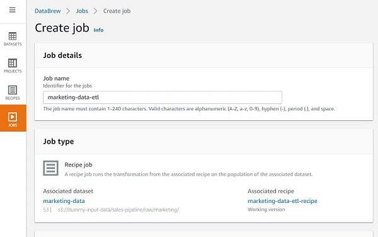Focus the Job name input field
The height and width of the screenshot is (237, 378).
pos(163,98)
